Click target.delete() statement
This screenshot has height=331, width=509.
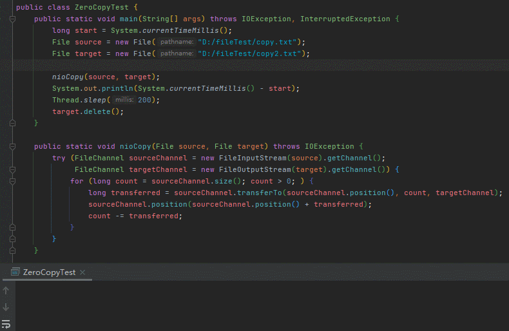[x=88, y=111]
